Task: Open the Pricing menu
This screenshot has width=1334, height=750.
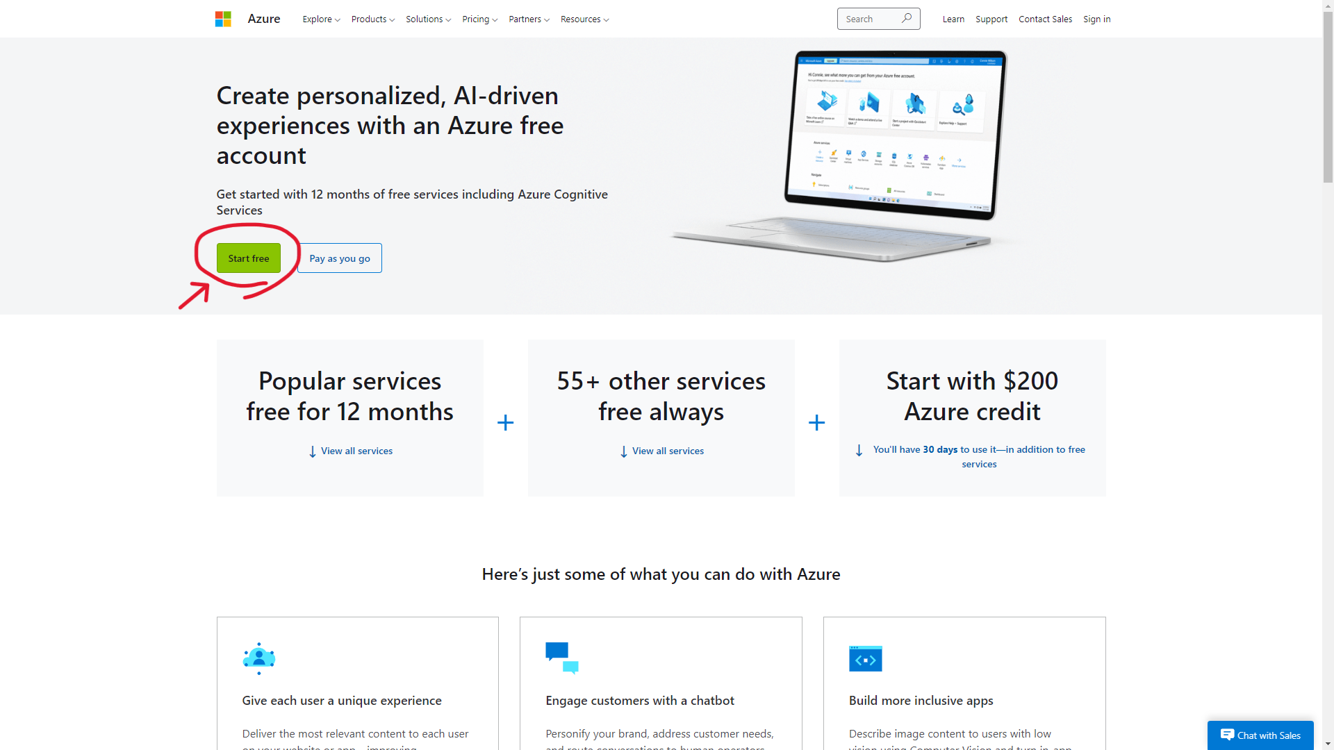Action: click(479, 19)
